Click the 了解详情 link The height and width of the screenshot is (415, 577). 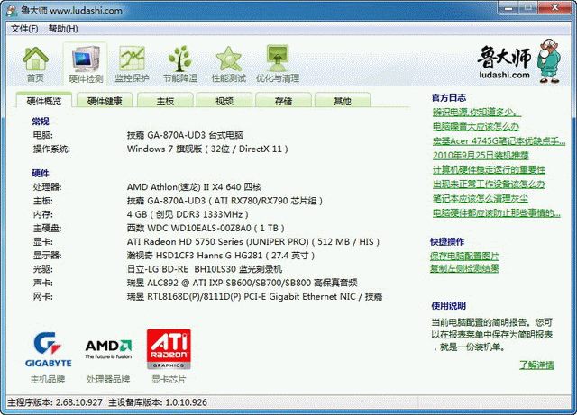click(536, 365)
